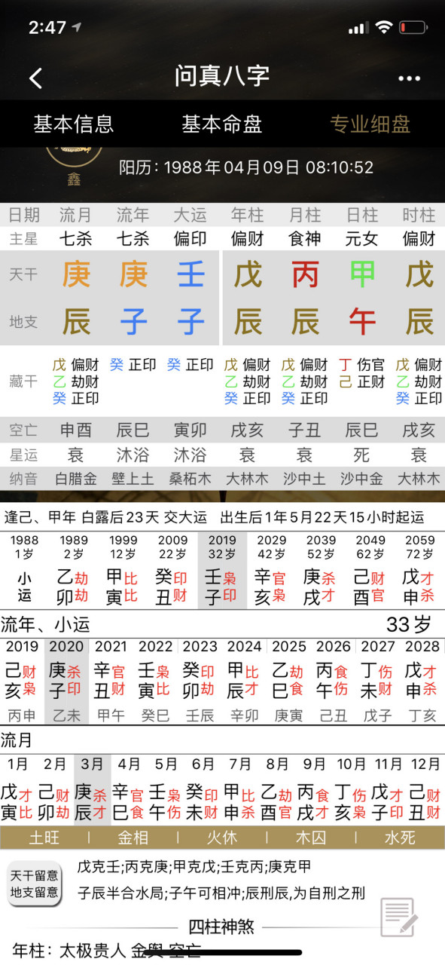Switch to 基本命盘 tab
The image size is (445, 965).
point(222,124)
